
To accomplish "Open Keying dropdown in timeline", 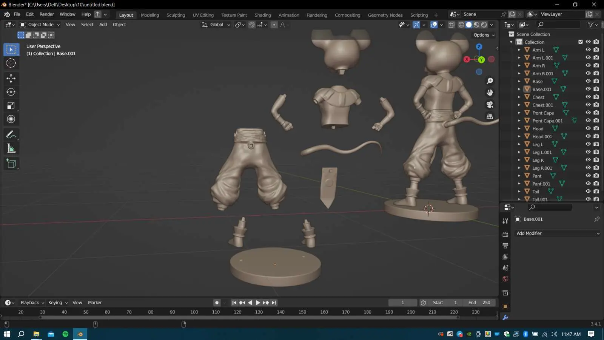I will [58, 303].
